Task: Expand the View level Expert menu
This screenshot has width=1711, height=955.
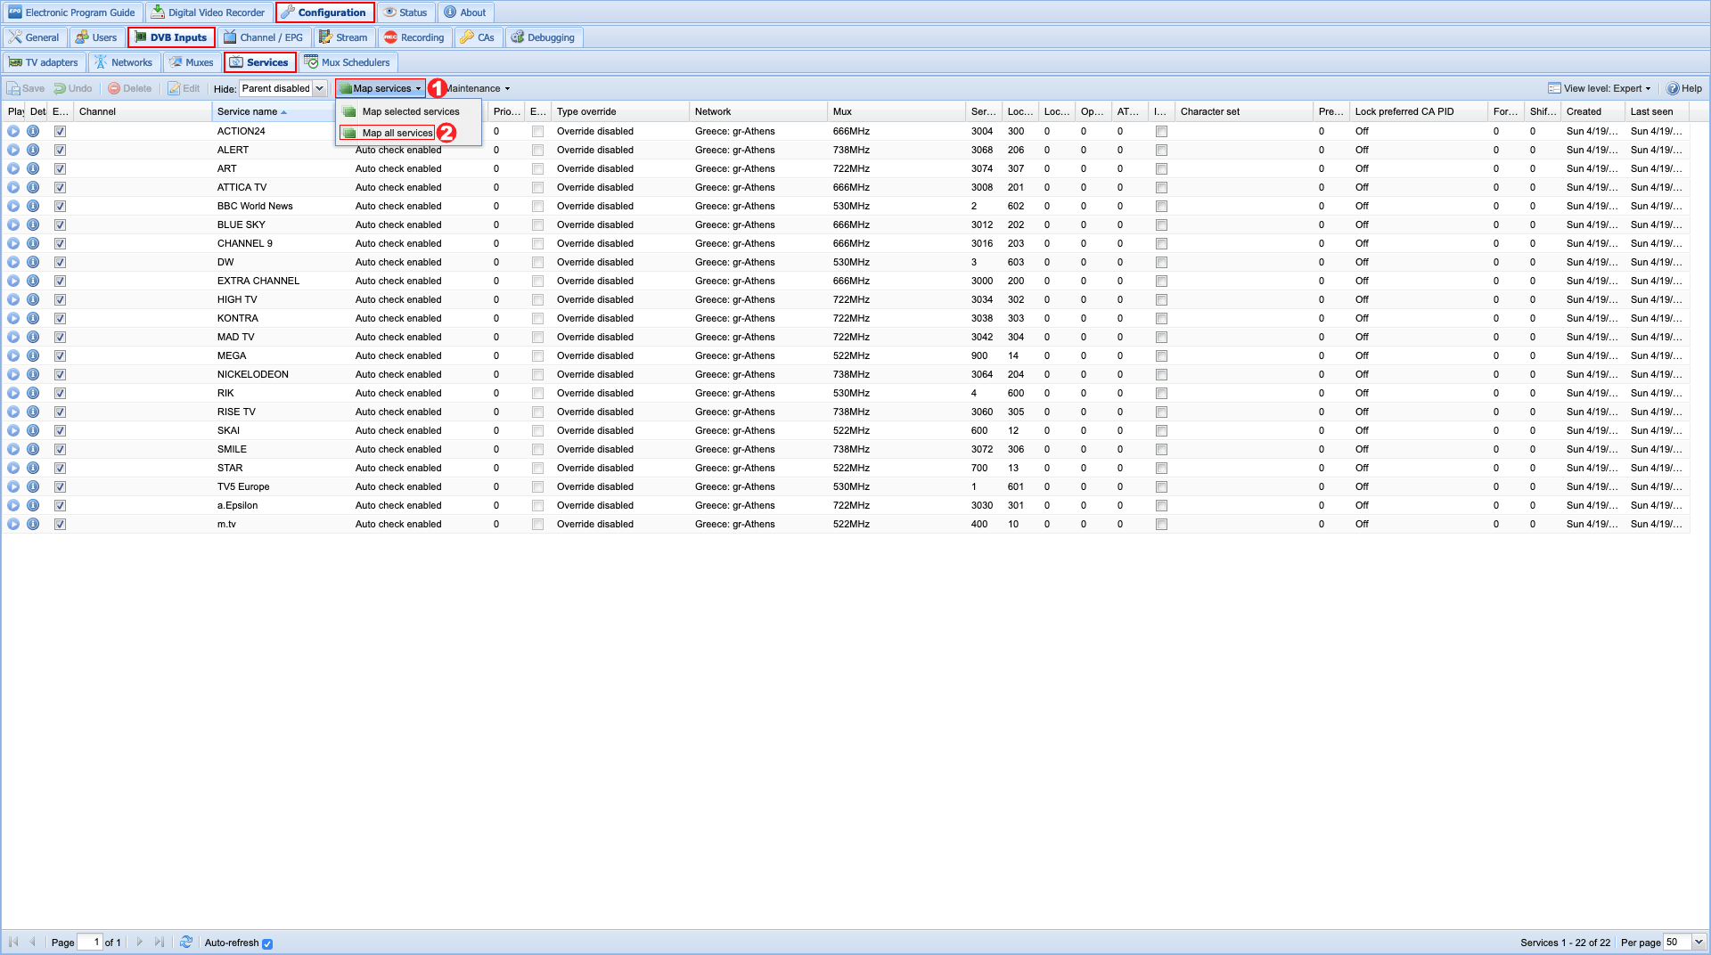Action: (x=1600, y=88)
